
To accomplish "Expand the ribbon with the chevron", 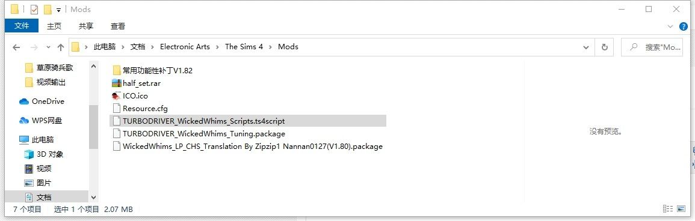I will (x=670, y=26).
